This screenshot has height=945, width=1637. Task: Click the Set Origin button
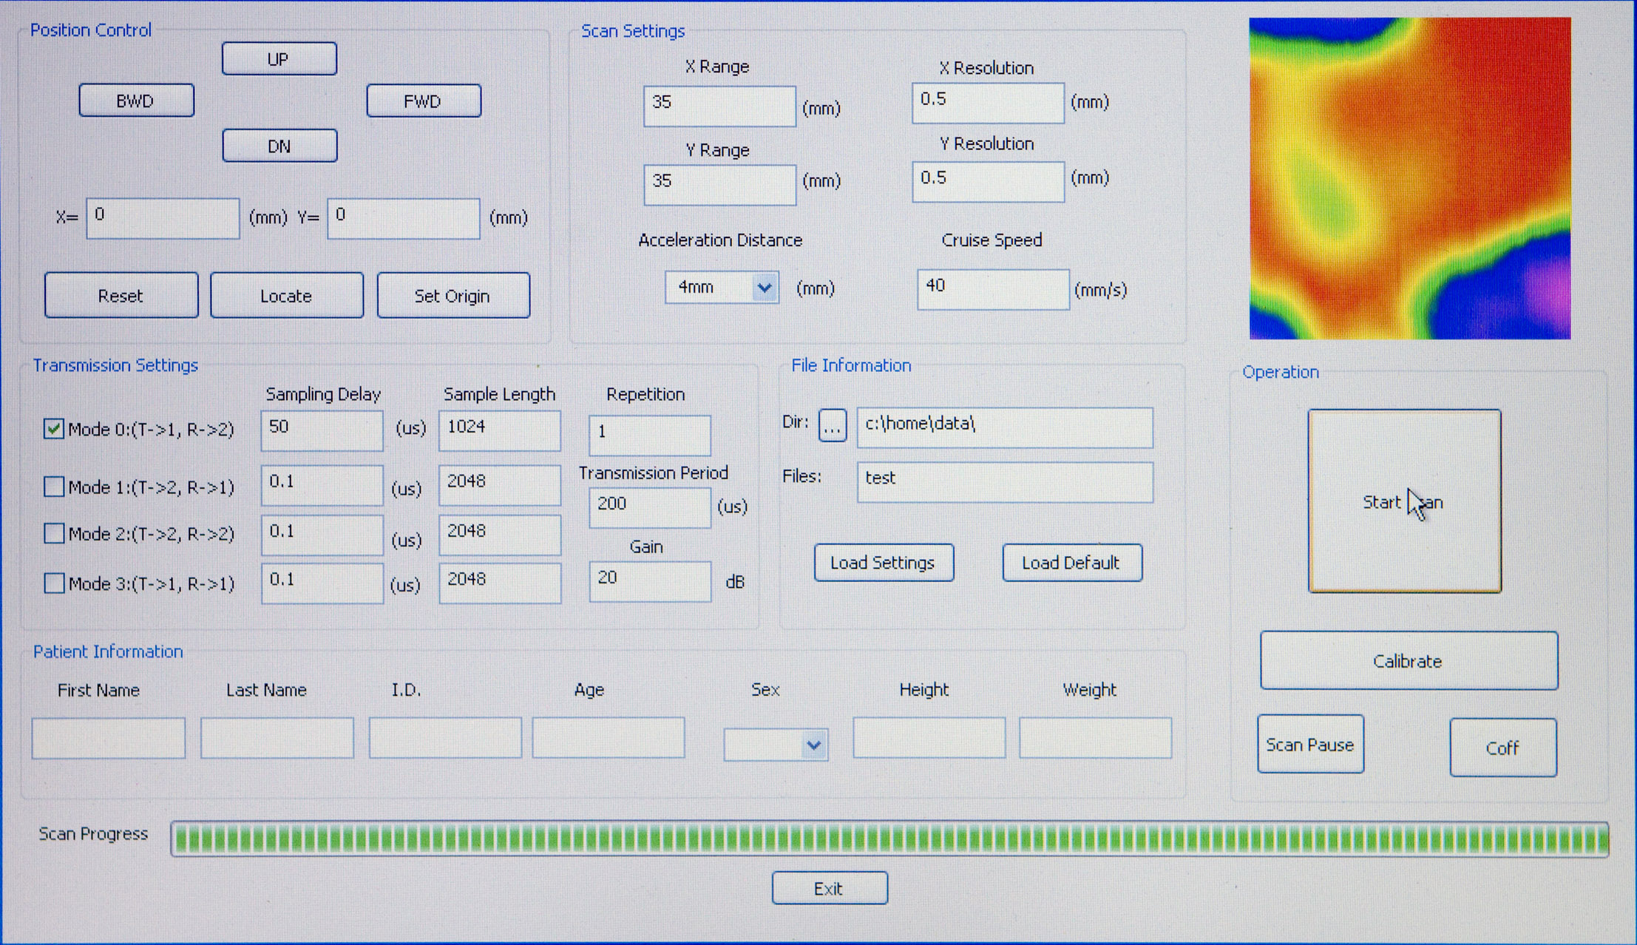click(453, 296)
